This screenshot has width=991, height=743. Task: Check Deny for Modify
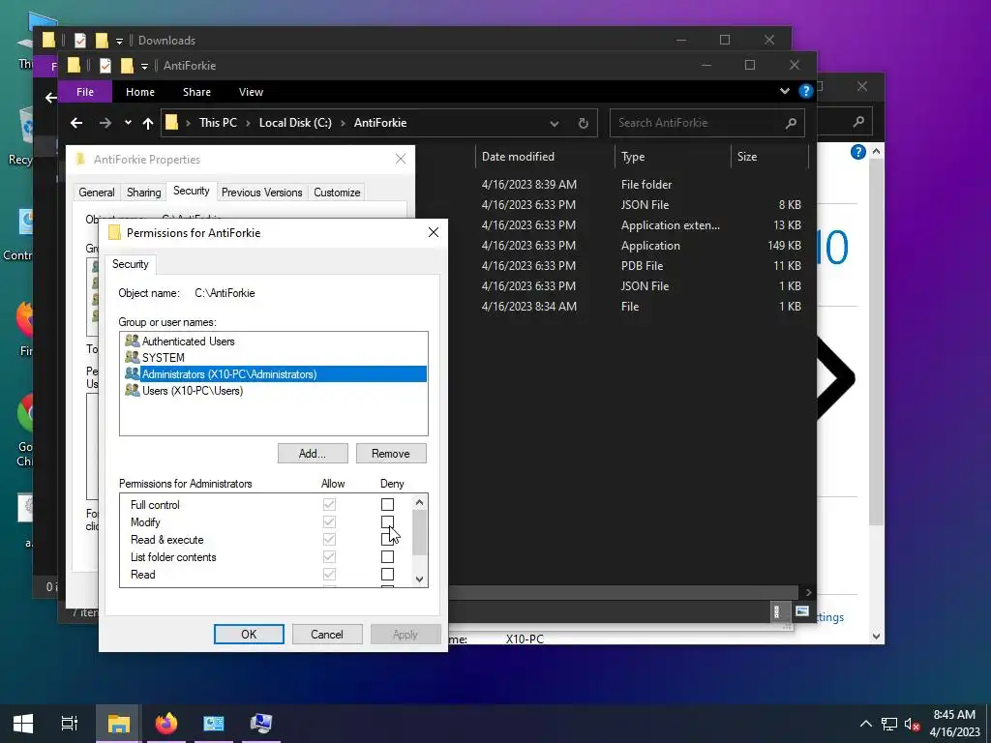click(x=387, y=521)
